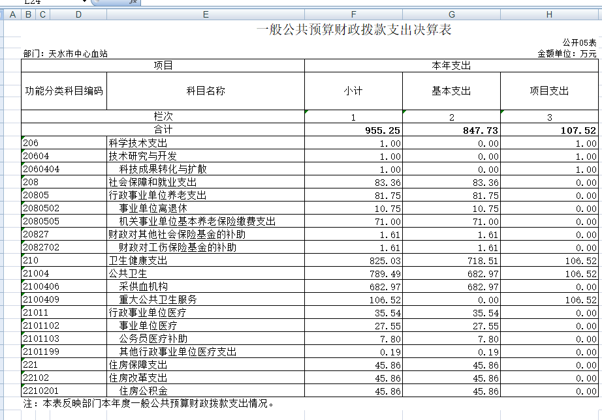
Task: Select column B header
Action: [x=27, y=14]
